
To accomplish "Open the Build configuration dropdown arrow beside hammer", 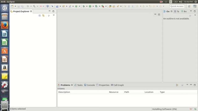I will 37,6.
